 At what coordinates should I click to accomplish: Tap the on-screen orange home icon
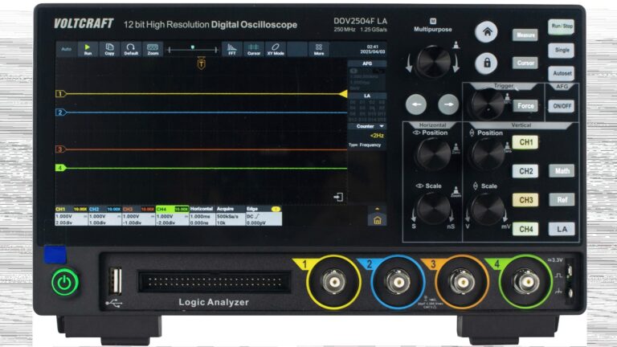click(377, 220)
